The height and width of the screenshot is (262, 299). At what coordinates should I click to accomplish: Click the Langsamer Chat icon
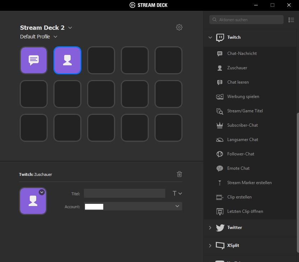(x=220, y=140)
